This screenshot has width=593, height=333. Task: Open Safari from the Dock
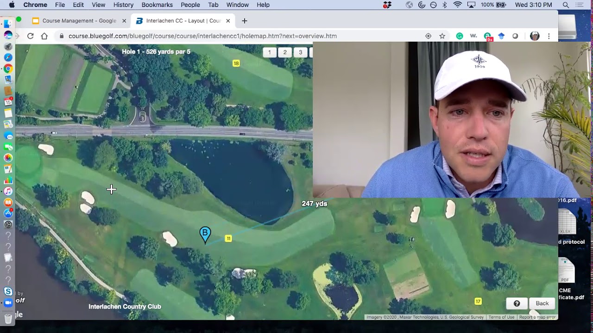point(8,57)
